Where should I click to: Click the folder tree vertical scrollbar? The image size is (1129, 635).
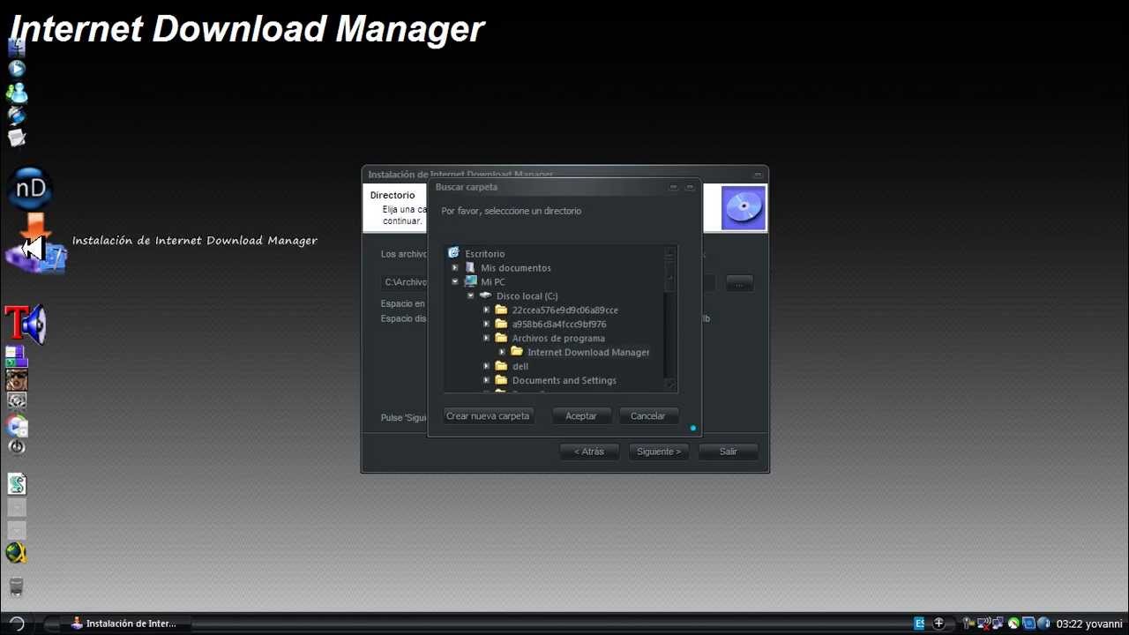click(669, 319)
